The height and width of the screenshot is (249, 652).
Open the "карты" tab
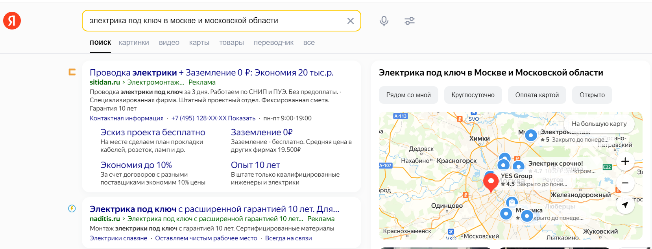(x=199, y=42)
